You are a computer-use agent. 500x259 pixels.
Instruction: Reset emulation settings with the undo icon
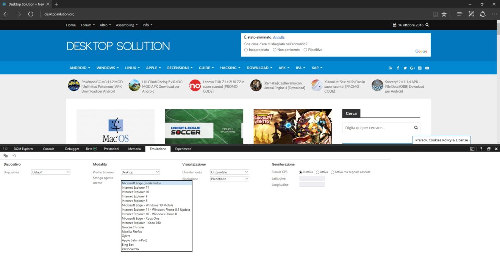tap(14, 156)
